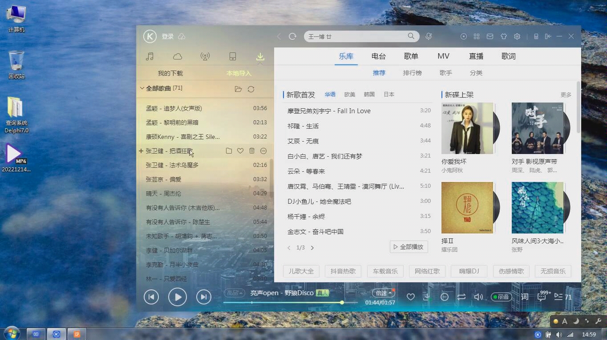
Task: Skip to next track
Action: click(x=204, y=297)
